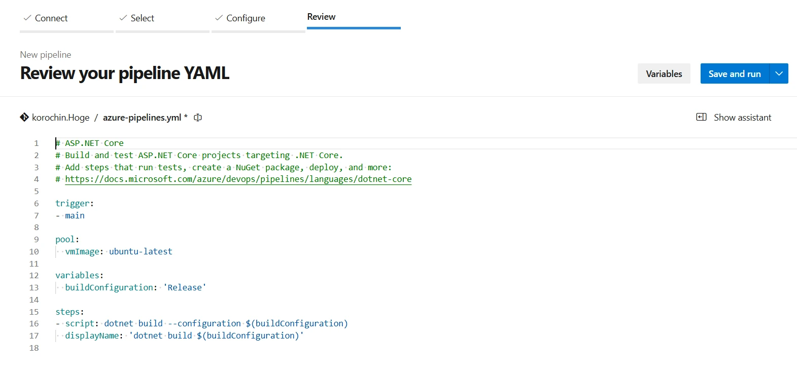The image size is (797, 376).
Task: Click the Select step checkmark icon
Action: click(123, 18)
